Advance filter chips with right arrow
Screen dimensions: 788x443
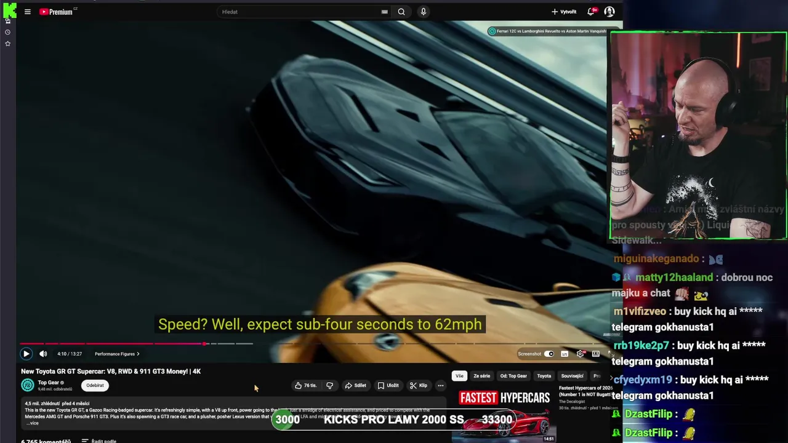tap(611, 377)
